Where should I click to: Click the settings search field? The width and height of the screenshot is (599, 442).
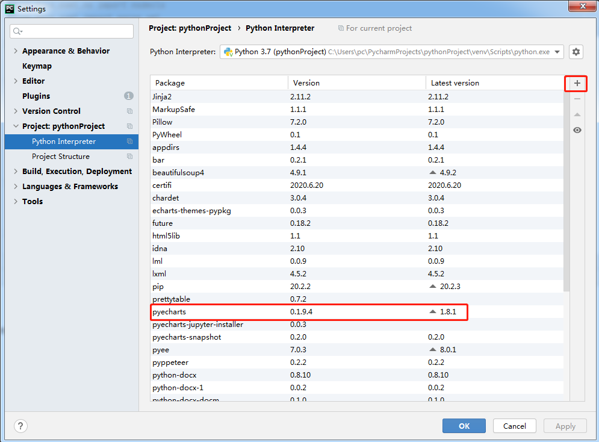[x=72, y=31]
